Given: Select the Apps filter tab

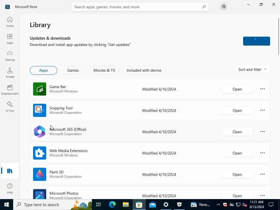Looking at the screenshot, I should click(x=43, y=70).
